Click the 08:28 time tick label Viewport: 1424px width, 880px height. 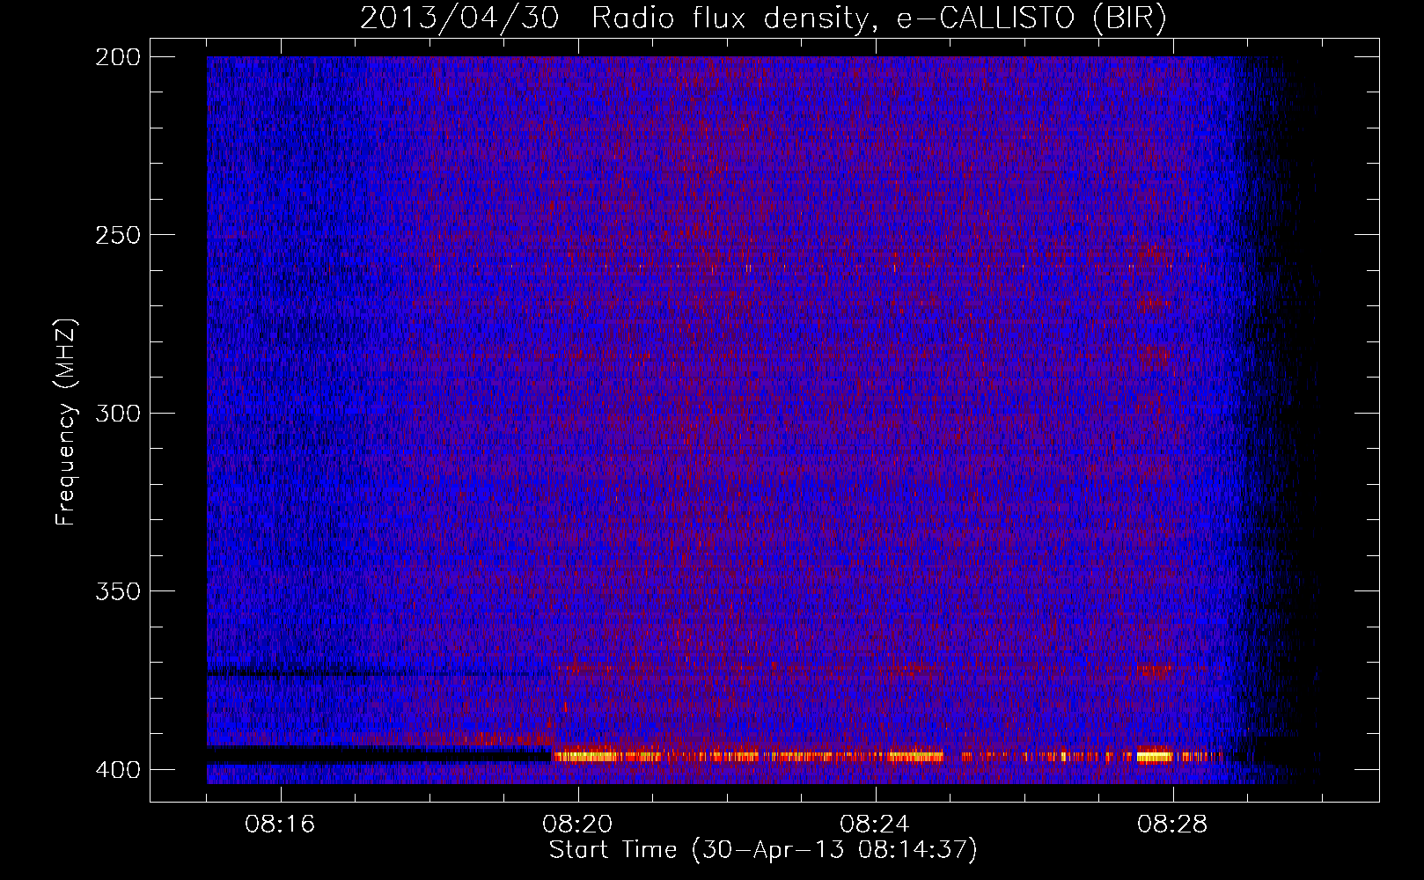pos(1173,825)
